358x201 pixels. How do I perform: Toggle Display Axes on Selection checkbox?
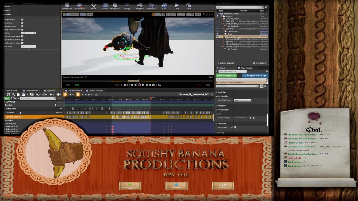22,30
